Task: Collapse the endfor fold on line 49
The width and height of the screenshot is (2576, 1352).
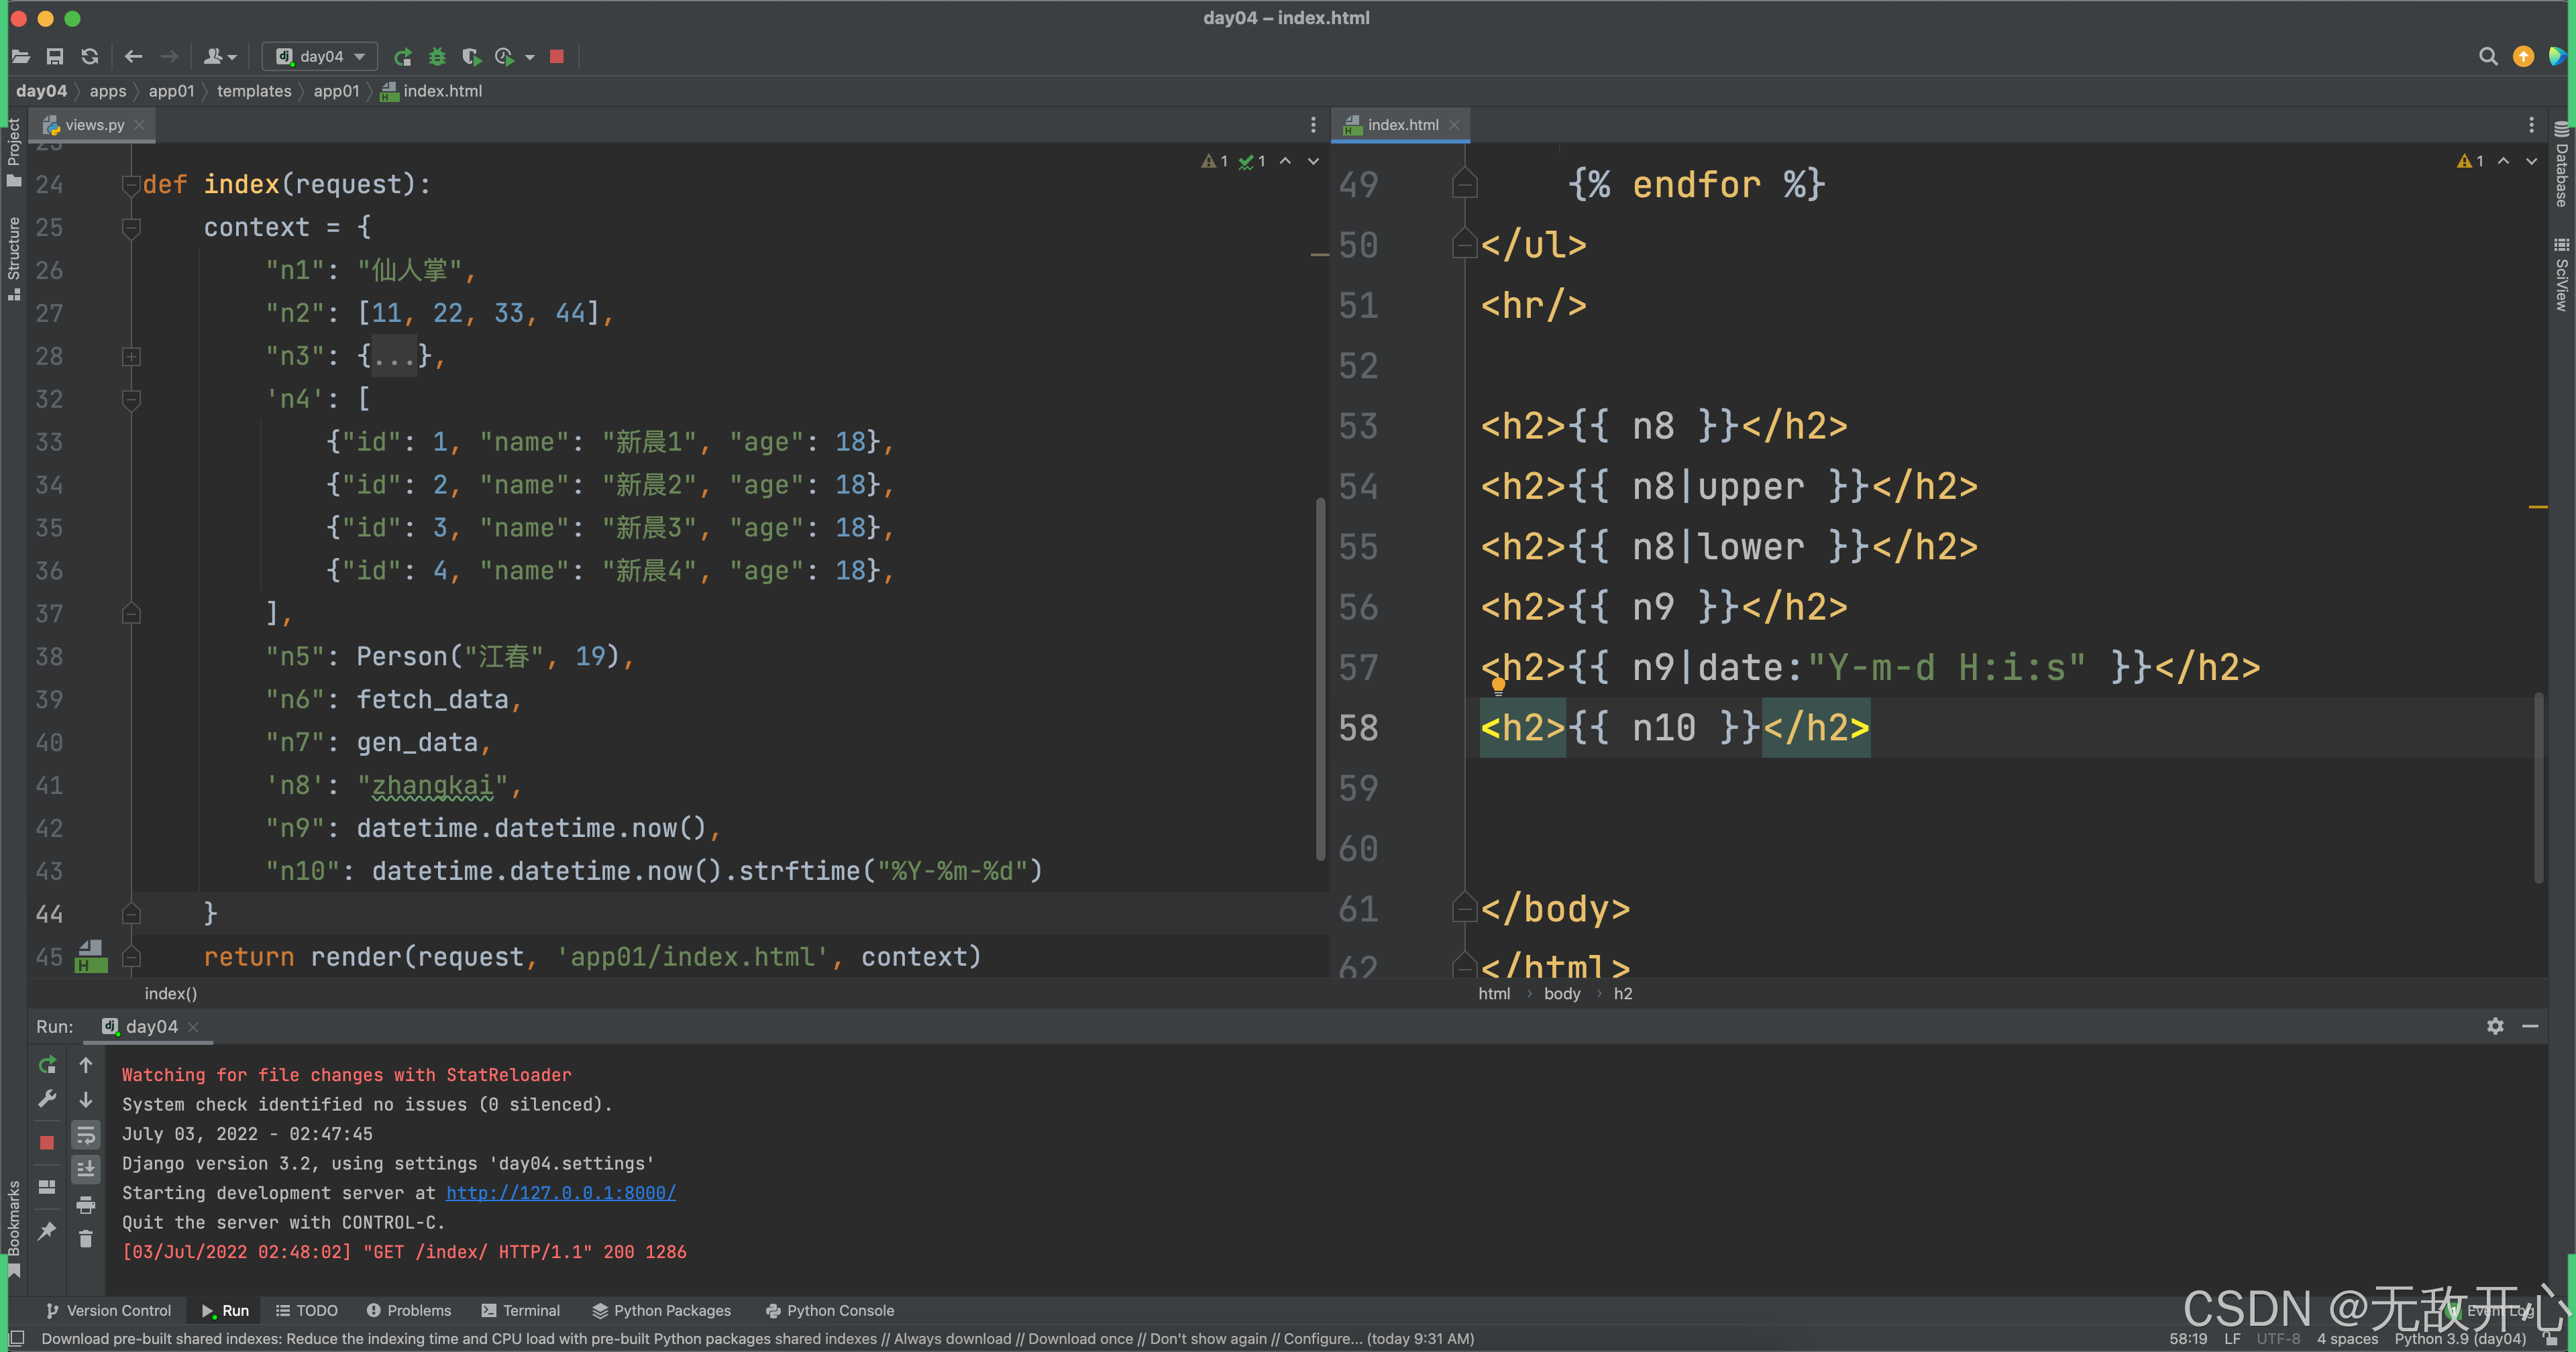Action: (x=1465, y=184)
